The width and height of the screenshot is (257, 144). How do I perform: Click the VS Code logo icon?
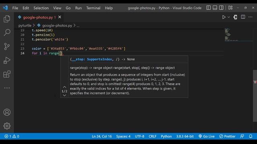[5, 8]
